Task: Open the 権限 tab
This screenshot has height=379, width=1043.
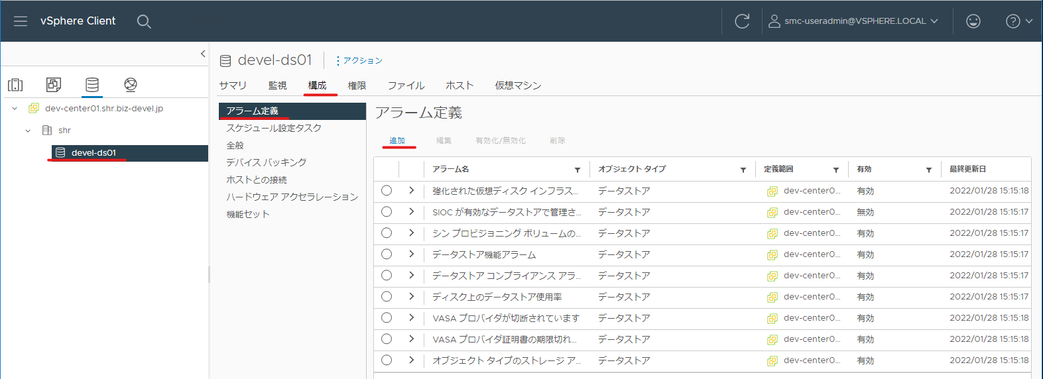Action: click(x=357, y=85)
